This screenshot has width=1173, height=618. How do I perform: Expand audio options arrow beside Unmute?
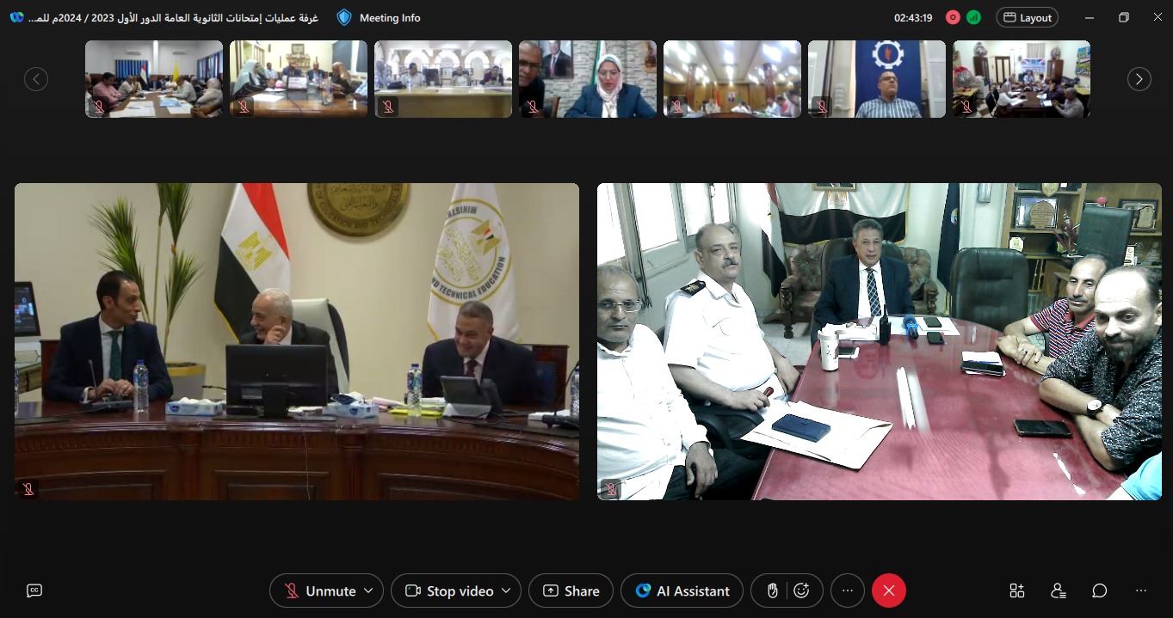coord(368,590)
